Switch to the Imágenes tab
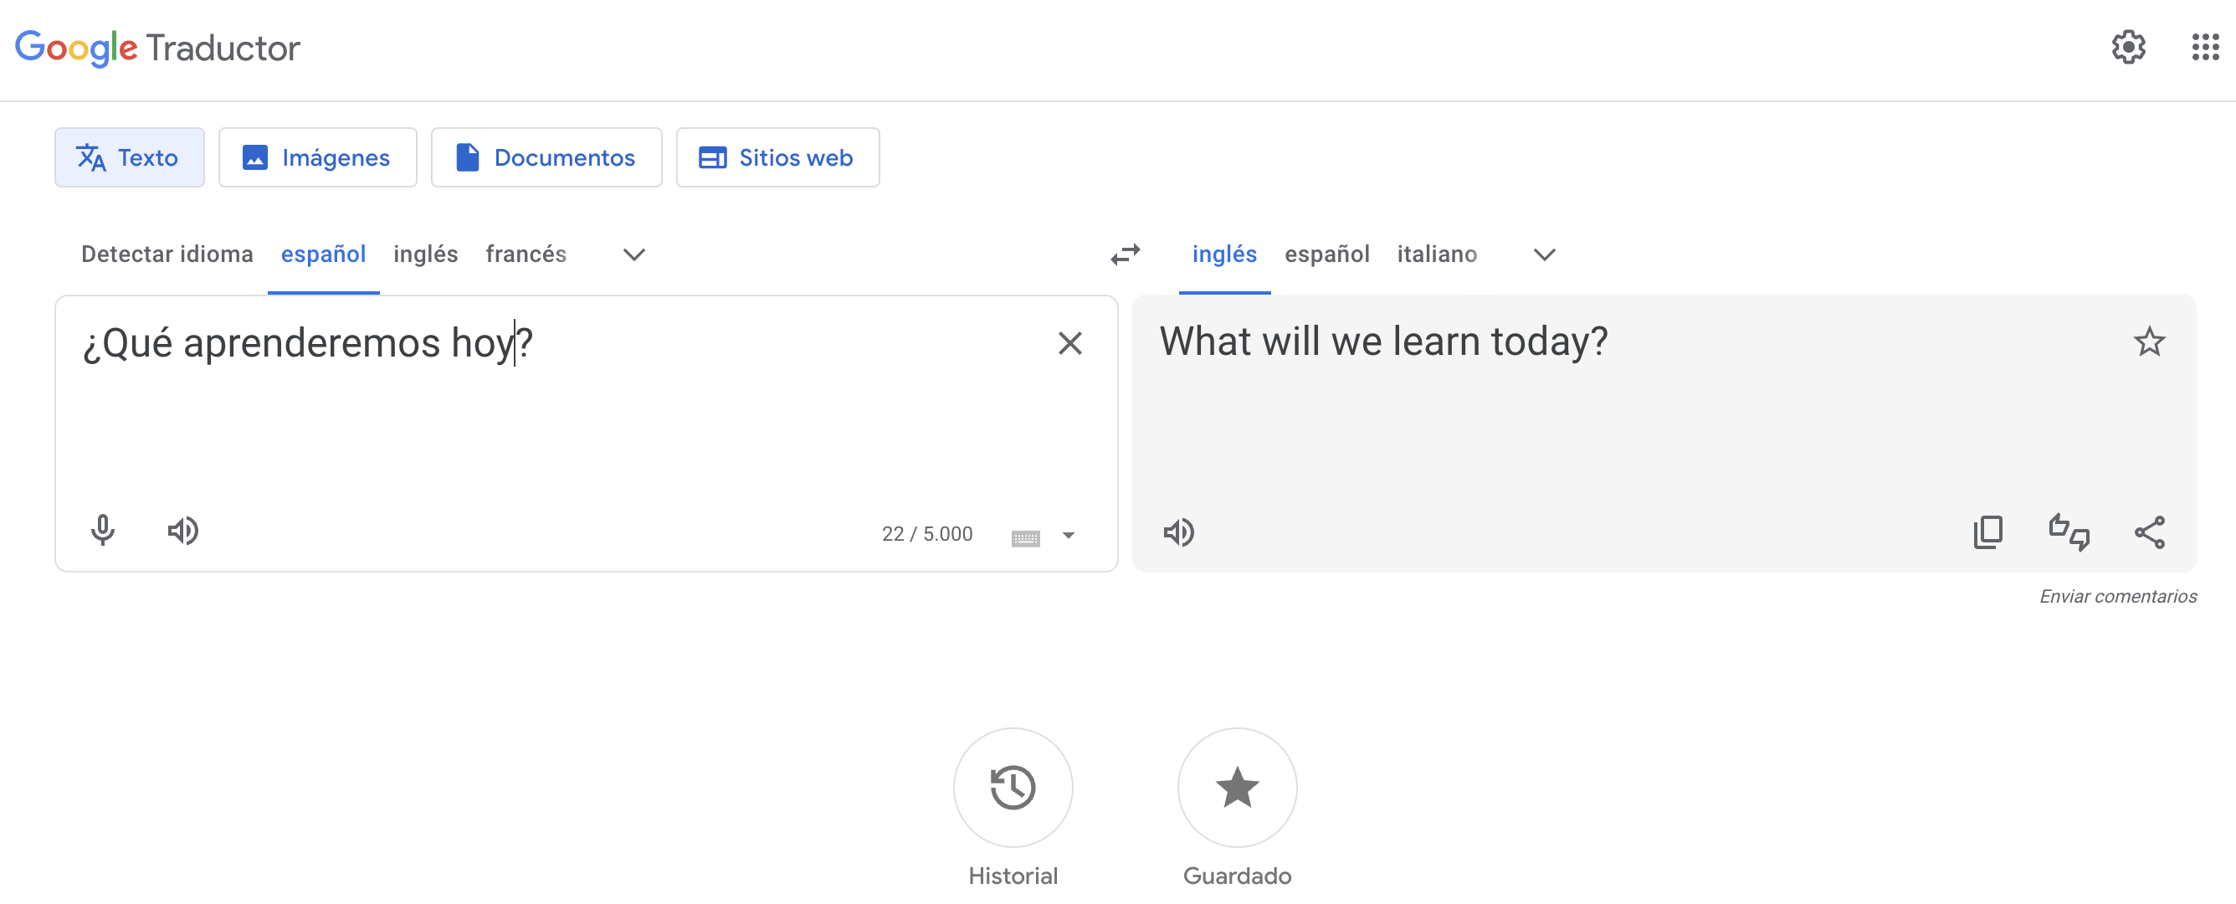This screenshot has height=904, width=2236. [318, 157]
